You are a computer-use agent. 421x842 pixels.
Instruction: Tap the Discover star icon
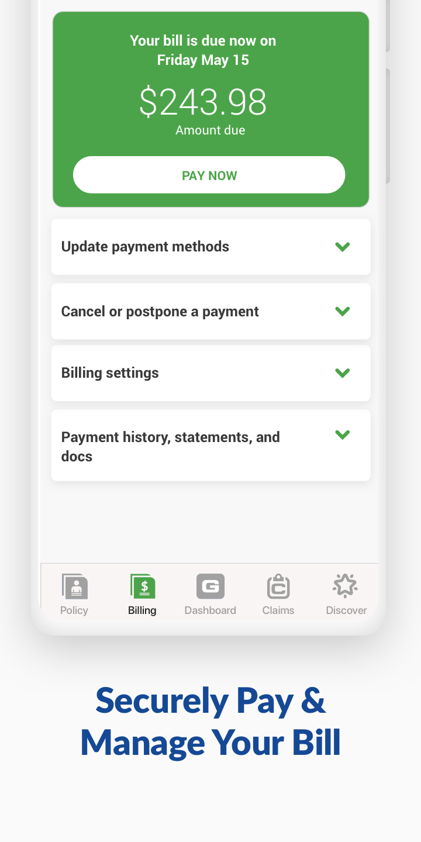click(346, 585)
